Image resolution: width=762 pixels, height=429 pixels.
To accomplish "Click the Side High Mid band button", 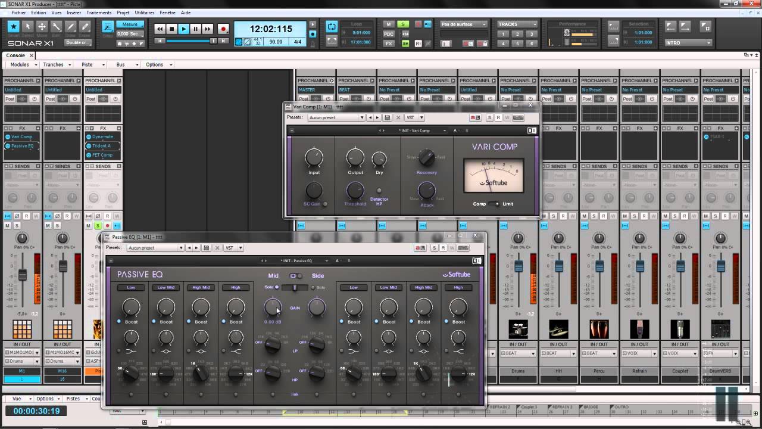I will click(424, 287).
